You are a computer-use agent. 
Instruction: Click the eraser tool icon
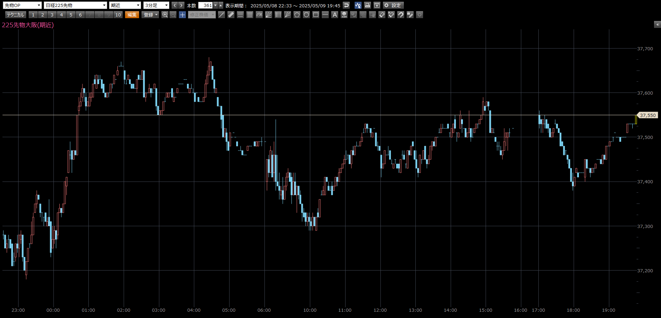382,15
